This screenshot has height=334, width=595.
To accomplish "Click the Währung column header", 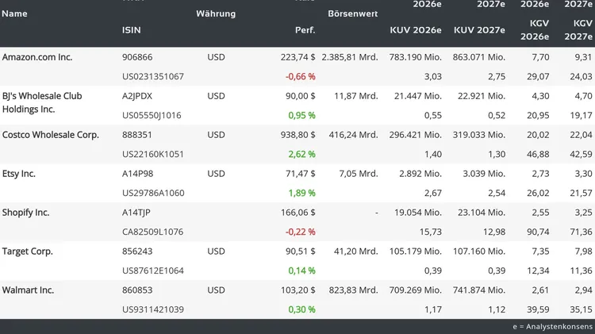I will [x=216, y=13].
